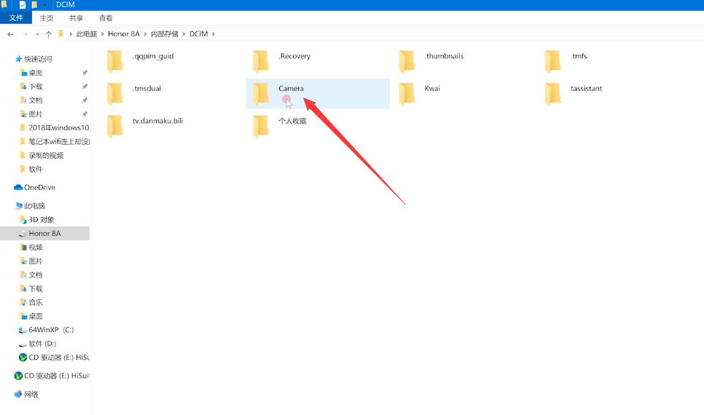Open the .qqpim_guid folder icon
Screen dimensions: 704x415
pyautogui.click(x=115, y=61)
